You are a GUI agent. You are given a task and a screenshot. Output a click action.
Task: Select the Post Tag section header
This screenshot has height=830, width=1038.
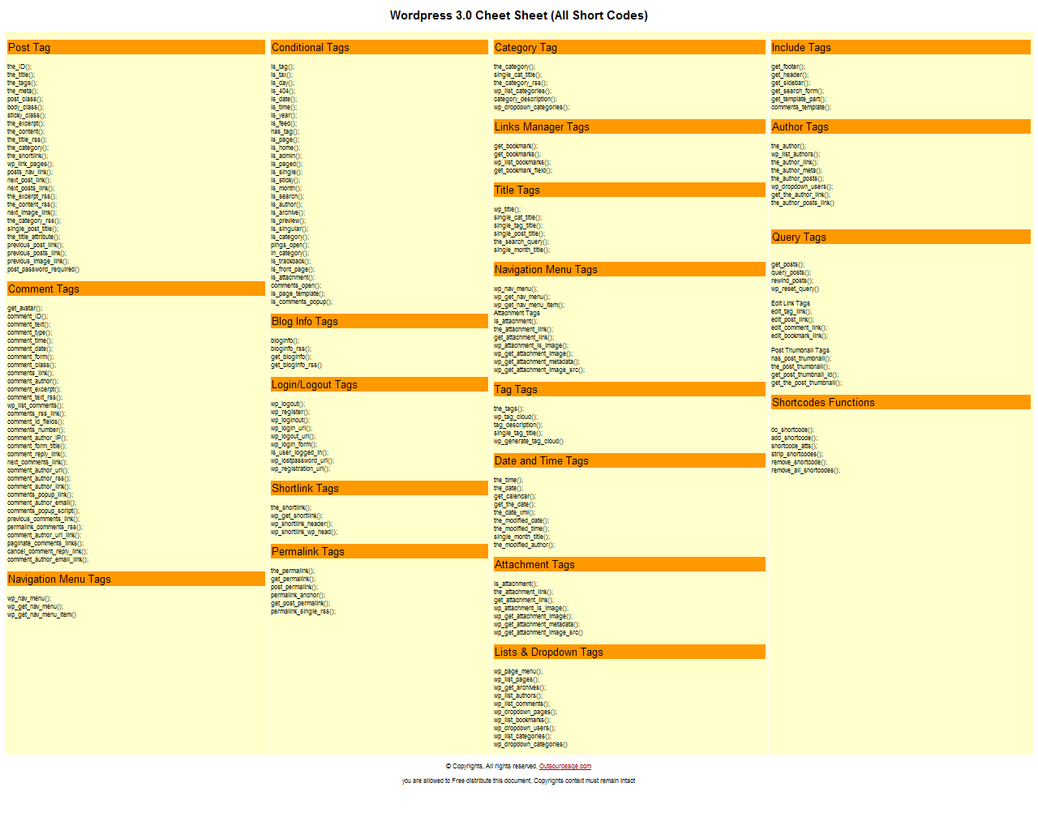(x=136, y=47)
